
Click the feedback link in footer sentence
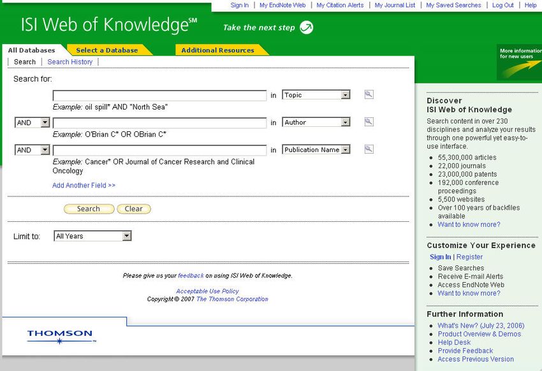(191, 275)
